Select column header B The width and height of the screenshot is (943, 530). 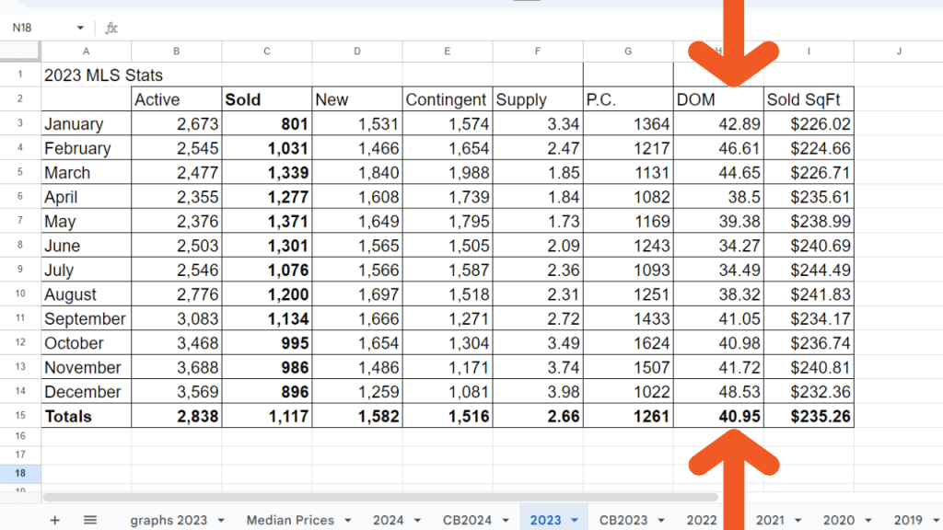(x=176, y=51)
